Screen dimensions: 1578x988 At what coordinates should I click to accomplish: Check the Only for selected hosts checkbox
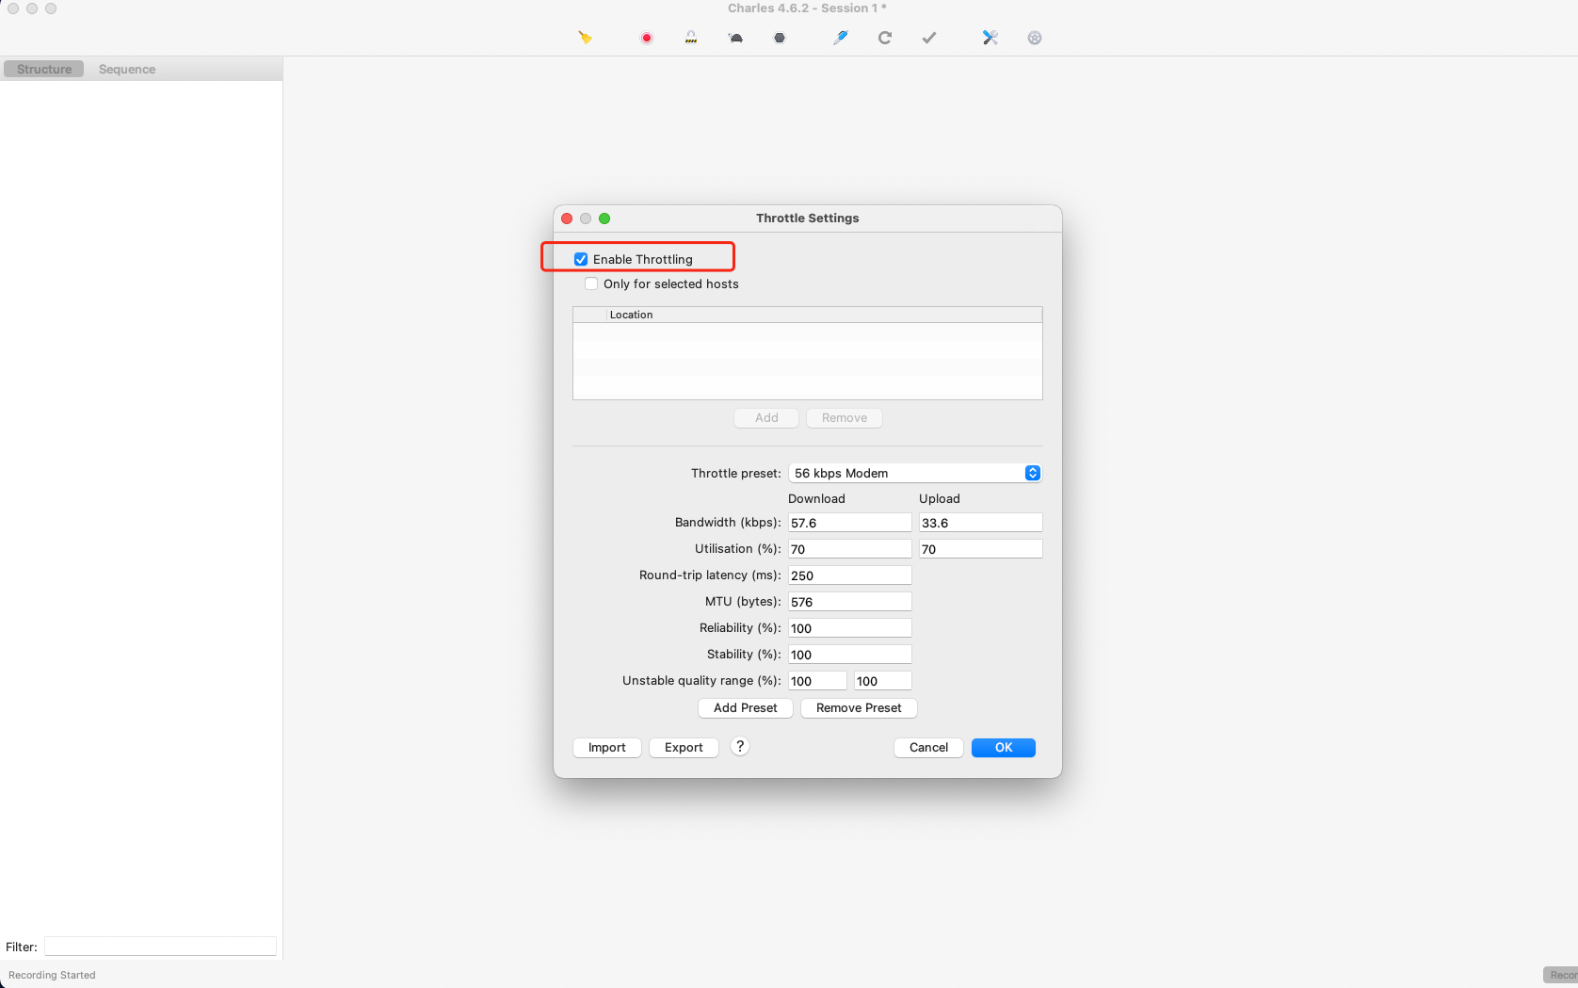tap(591, 283)
